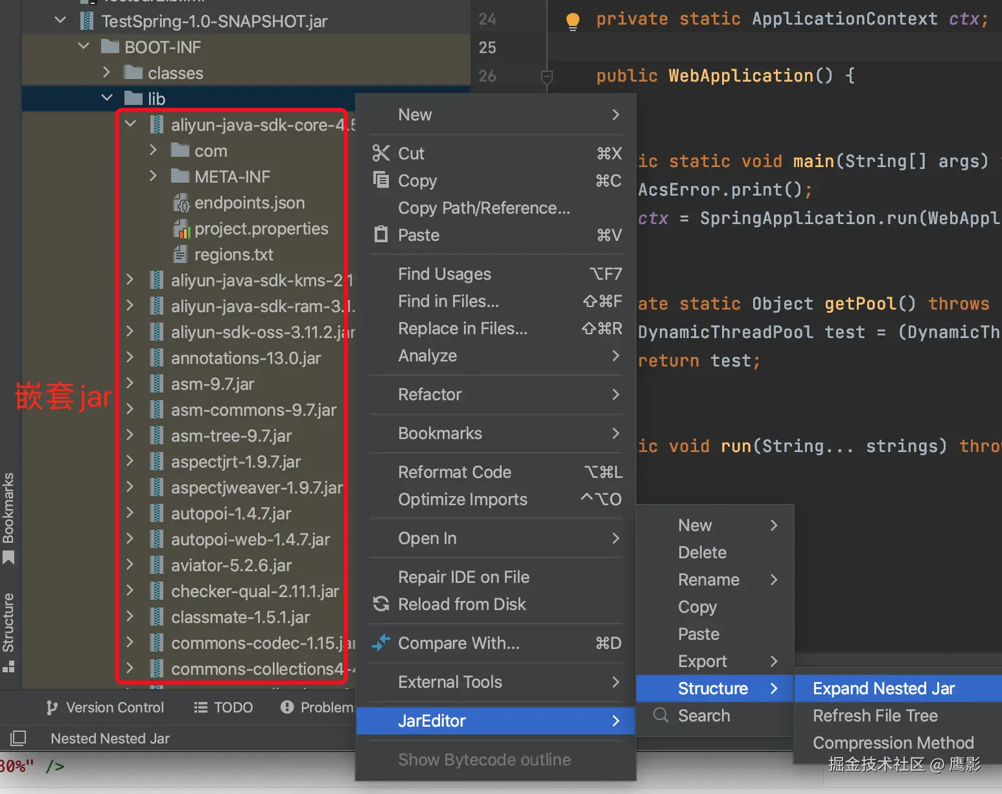Choose Compression Method
The height and width of the screenshot is (794, 1002).
coord(898,743)
